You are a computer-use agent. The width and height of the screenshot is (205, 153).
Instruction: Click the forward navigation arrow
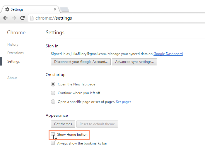[14, 18]
